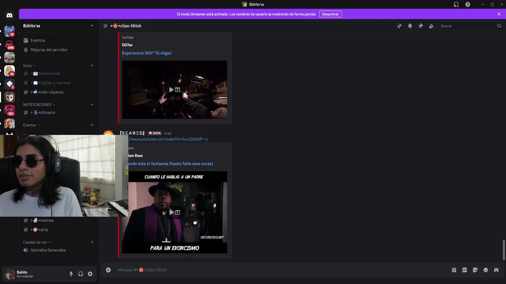Open server icon with 1 badge
Viewport: 506px width, 284px height.
point(9,84)
